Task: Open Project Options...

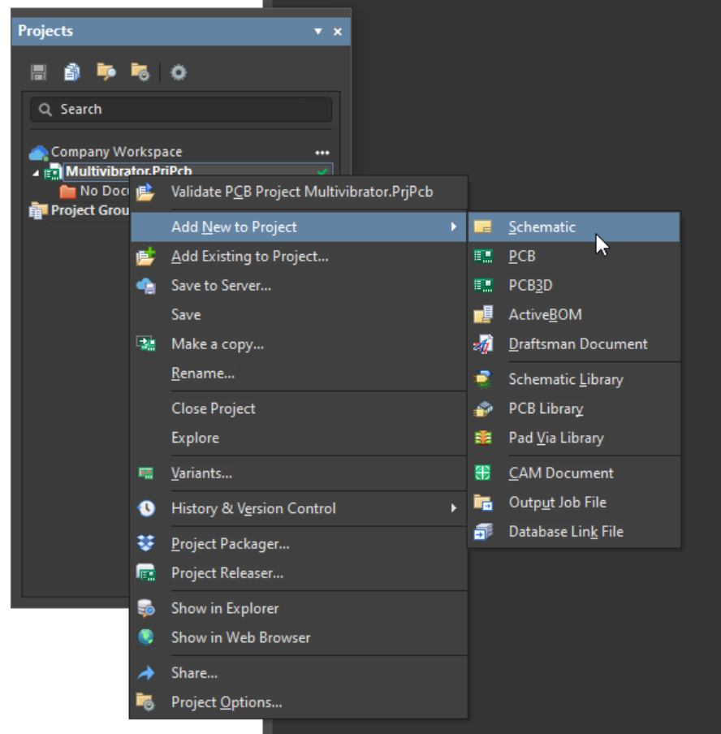Action: coord(299,702)
